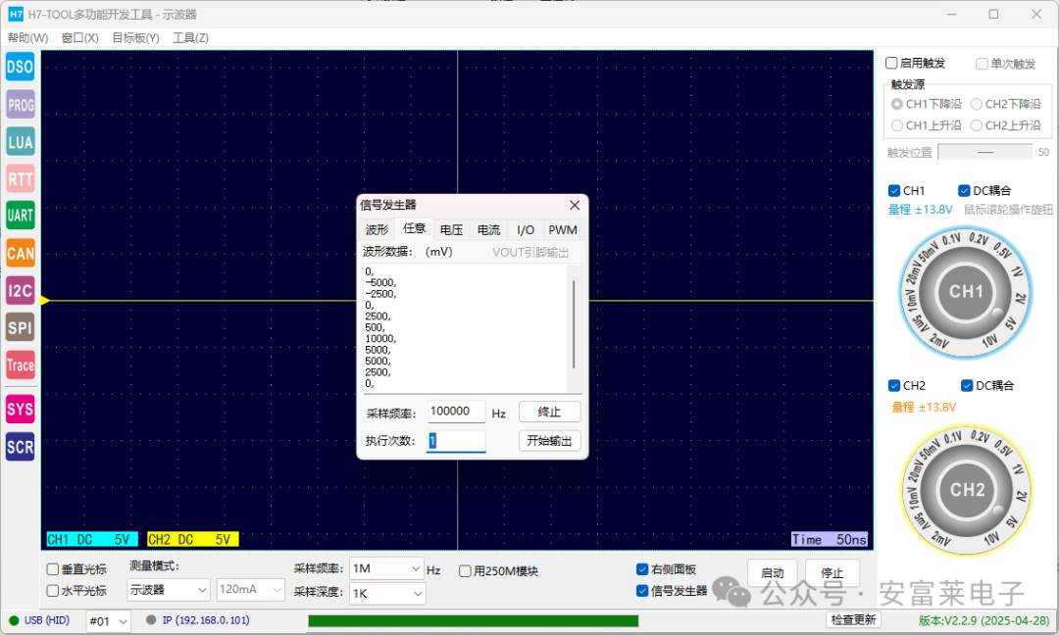Expand the 测量模式 示波器 dropdown
The width and height of the screenshot is (1059, 635).
(x=167, y=590)
